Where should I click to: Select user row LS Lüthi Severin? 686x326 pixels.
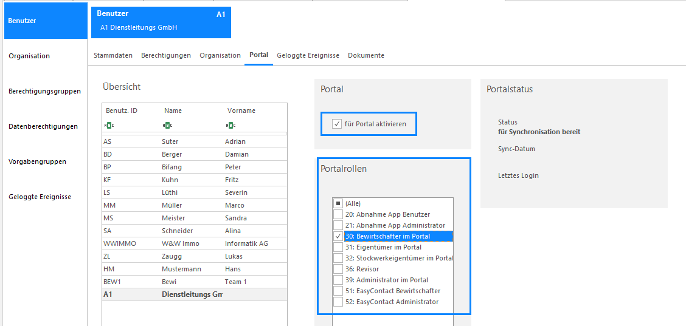[195, 192]
